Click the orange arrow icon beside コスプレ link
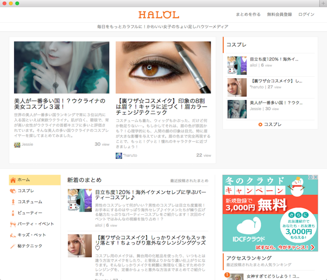327x280 pixels. click(x=260, y=124)
